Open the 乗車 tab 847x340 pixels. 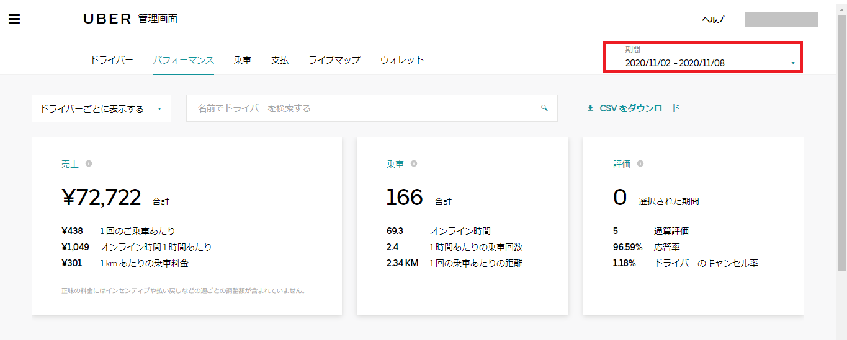(242, 60)
